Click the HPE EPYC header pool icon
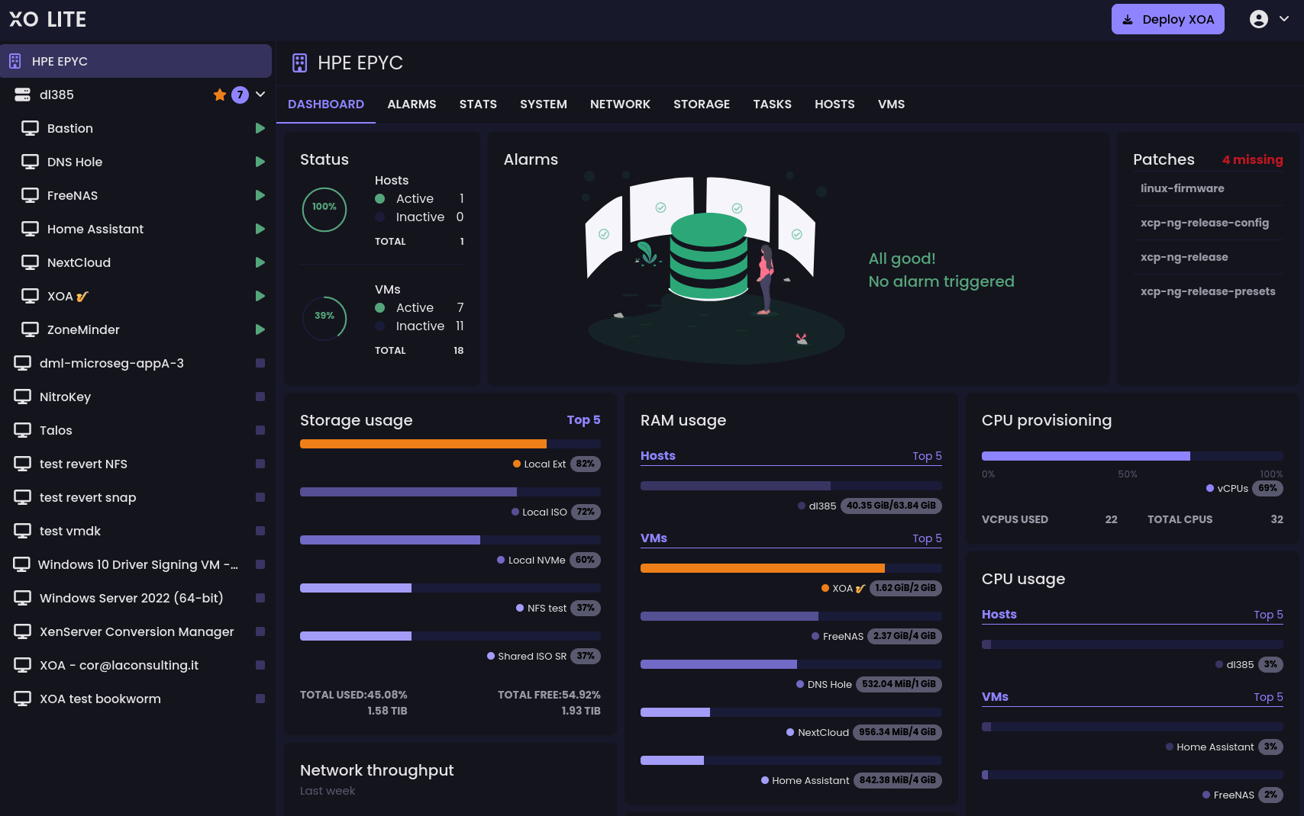This screenshot has height=816, width=1304. pos(299,63)
